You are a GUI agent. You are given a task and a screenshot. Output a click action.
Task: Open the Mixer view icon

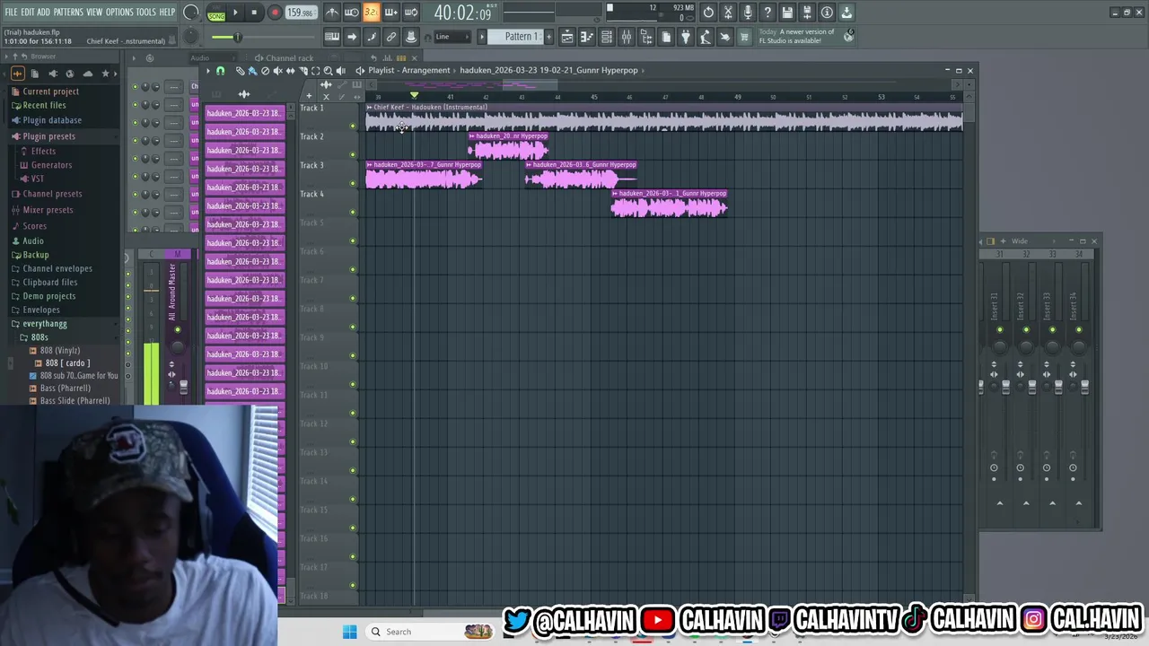627,37
